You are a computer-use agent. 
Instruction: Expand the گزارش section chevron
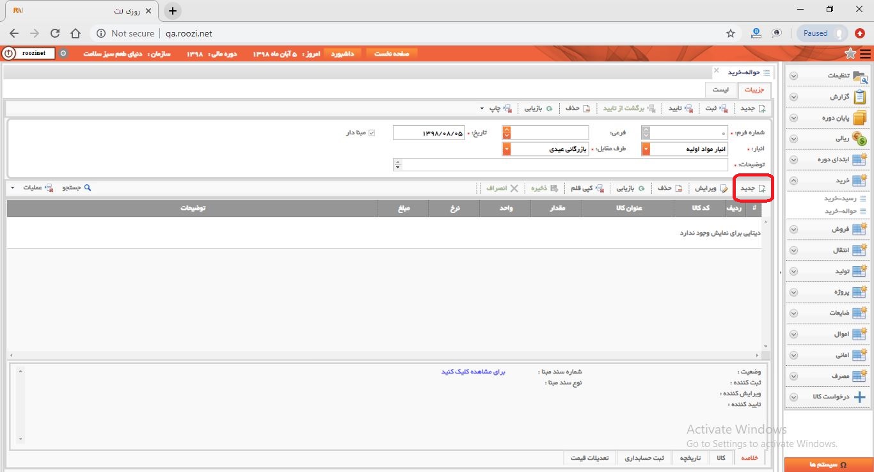point(793,97)
